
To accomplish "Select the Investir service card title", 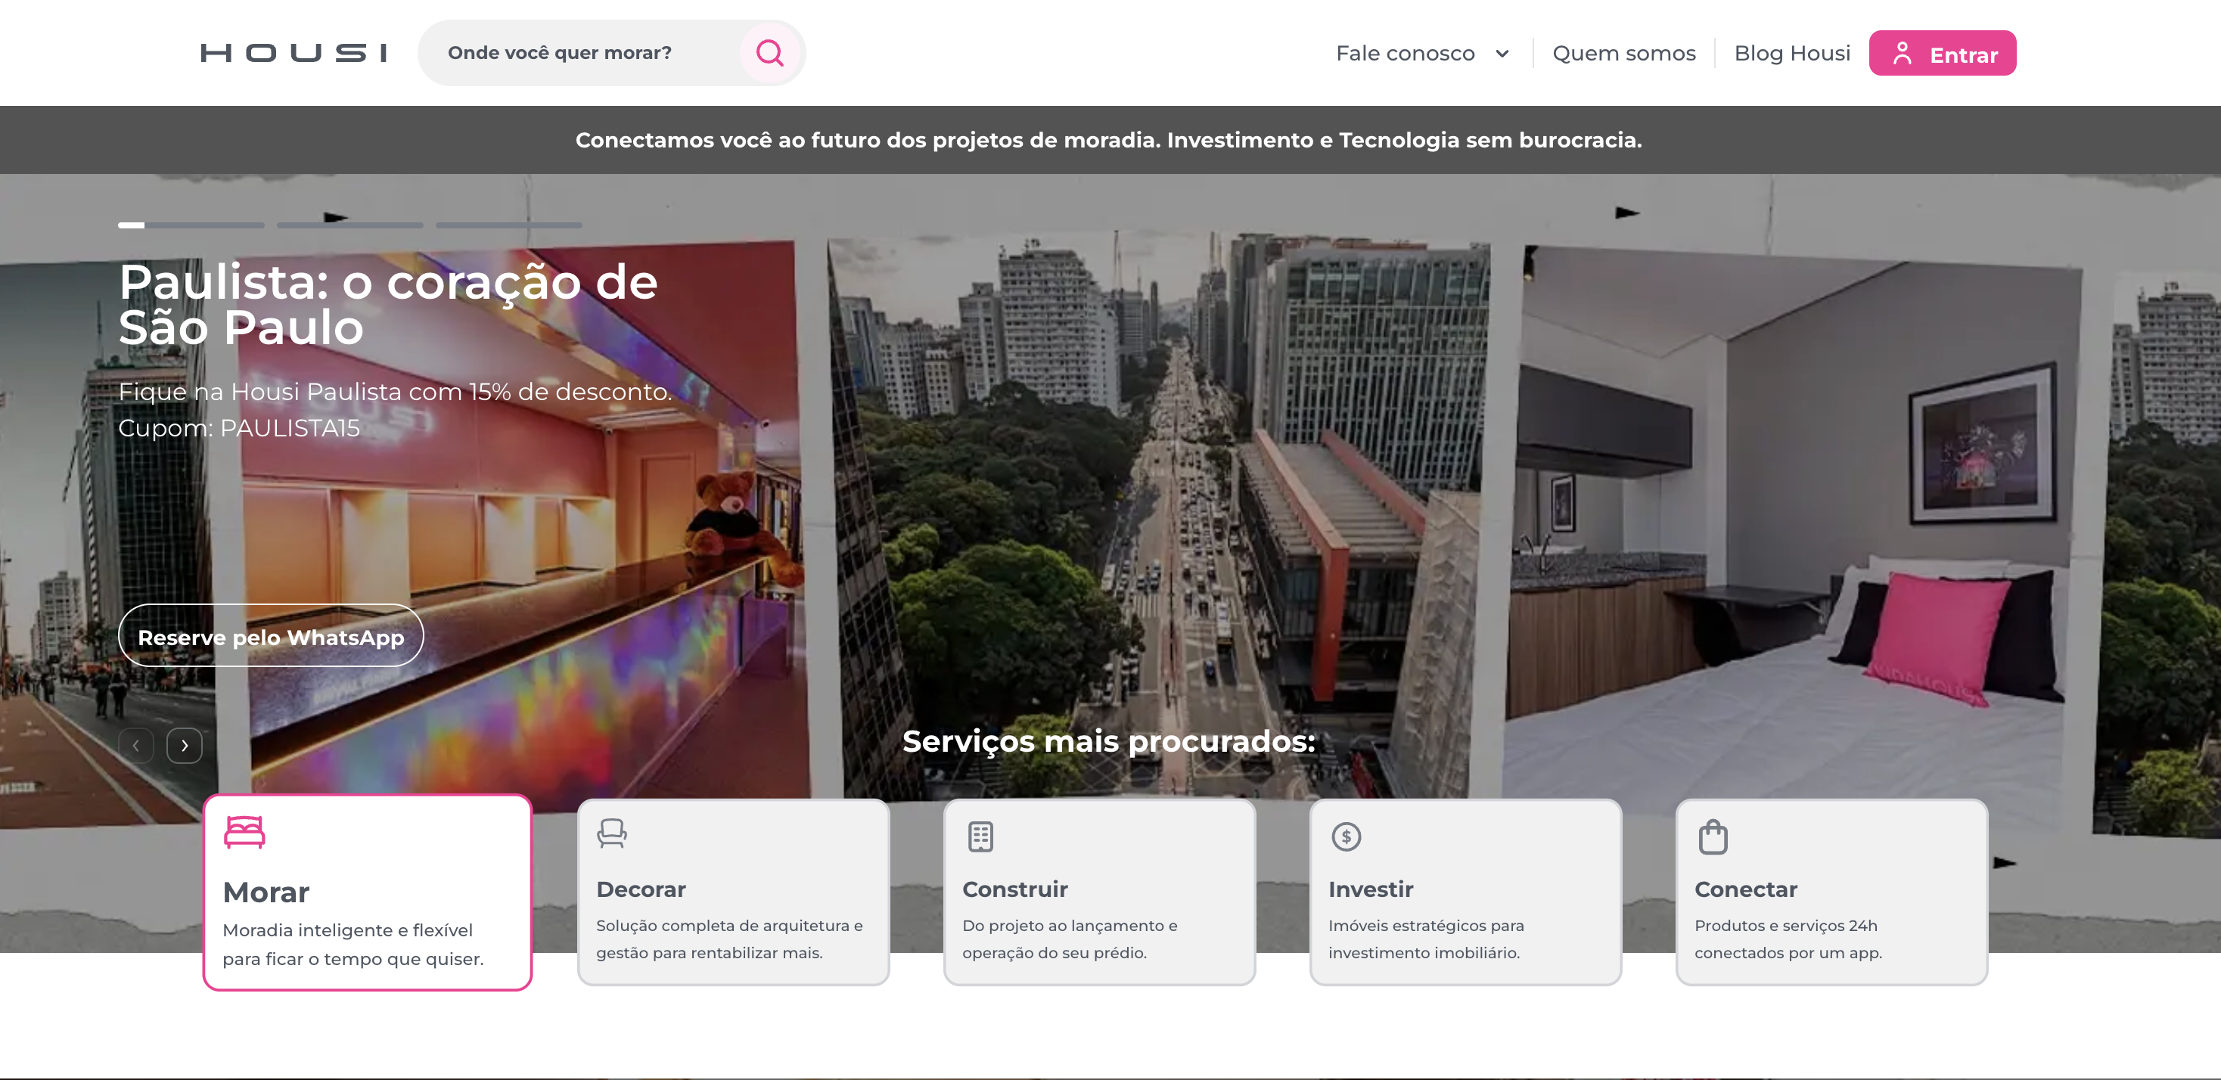I will [1370, 889].
